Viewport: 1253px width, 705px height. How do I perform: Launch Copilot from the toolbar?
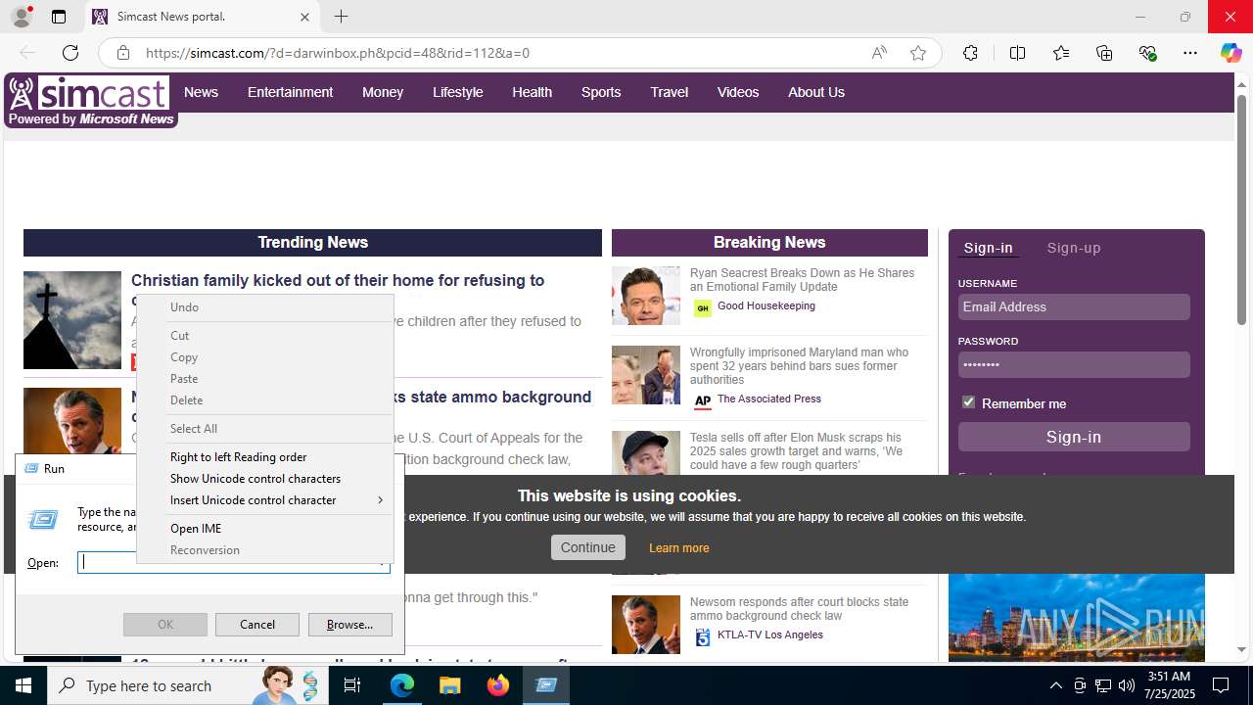point(1230,53)
